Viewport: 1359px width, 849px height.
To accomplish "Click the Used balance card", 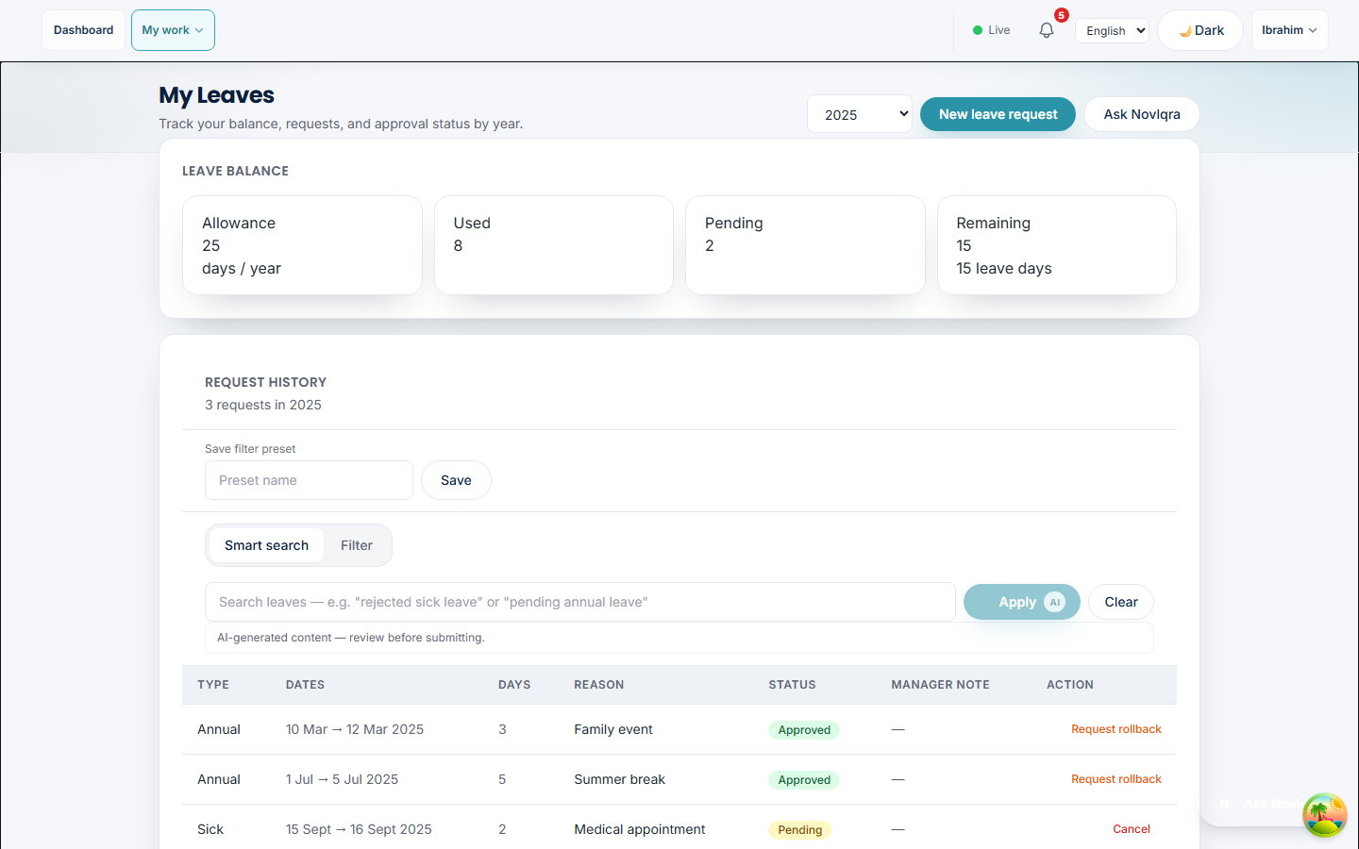I will click(554, 245).
